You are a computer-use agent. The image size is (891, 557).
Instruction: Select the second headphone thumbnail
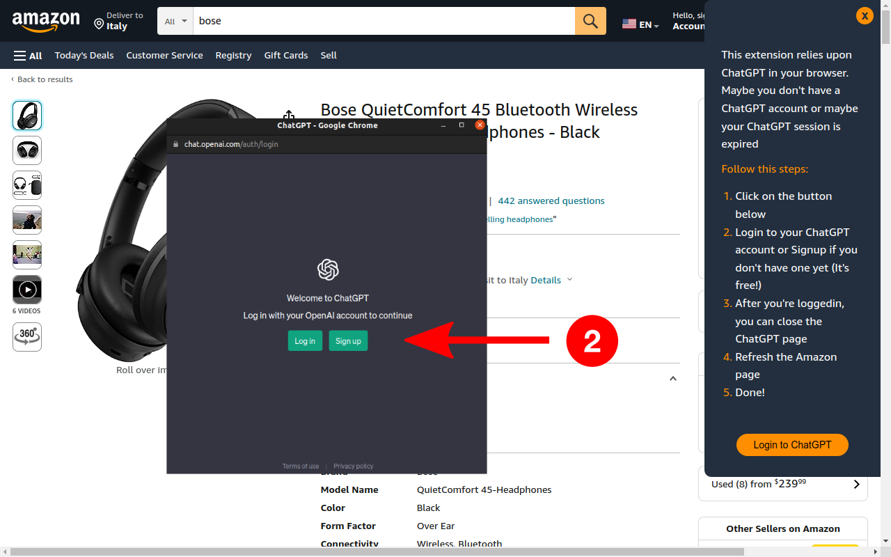click(27, 150)
